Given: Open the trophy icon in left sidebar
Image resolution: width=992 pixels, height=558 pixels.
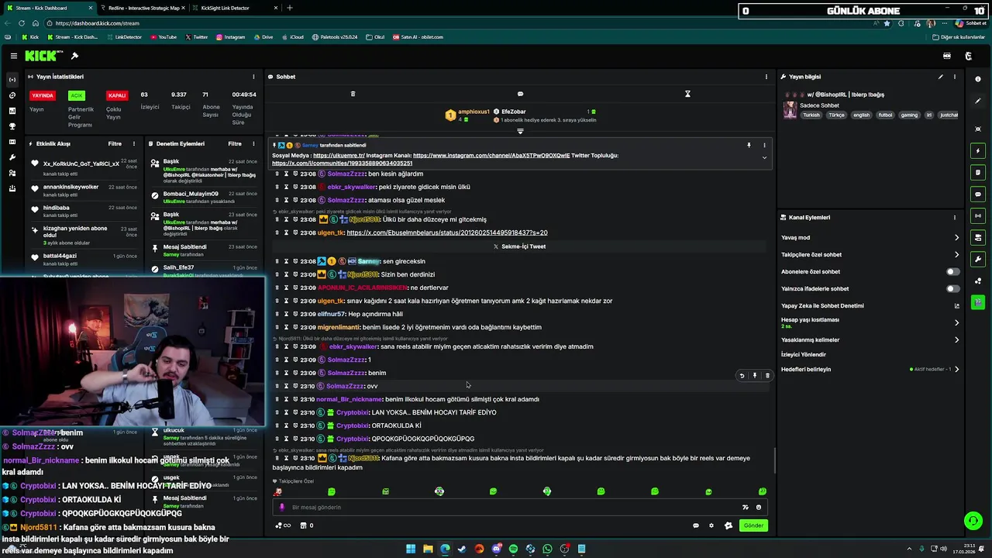Looking at the screenshot, I should click(12, 126).
